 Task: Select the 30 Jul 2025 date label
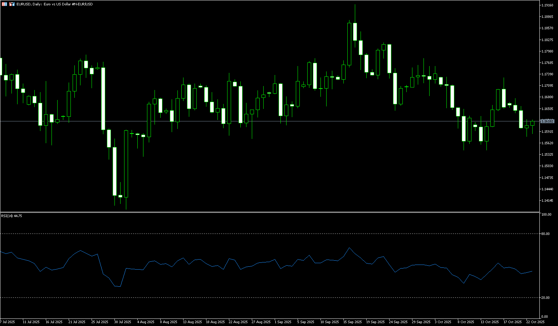coord(123,322)
